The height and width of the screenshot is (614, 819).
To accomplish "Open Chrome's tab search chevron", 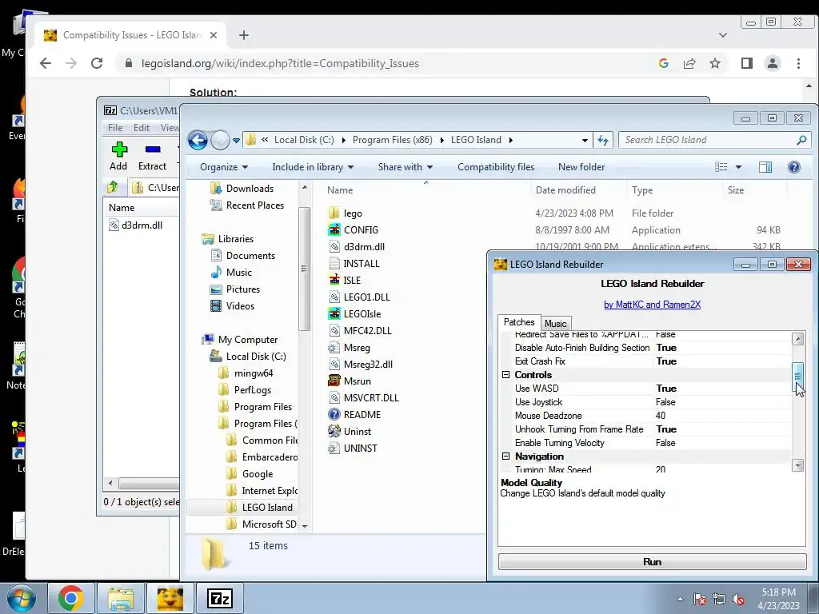I will [x=723, y=35].
